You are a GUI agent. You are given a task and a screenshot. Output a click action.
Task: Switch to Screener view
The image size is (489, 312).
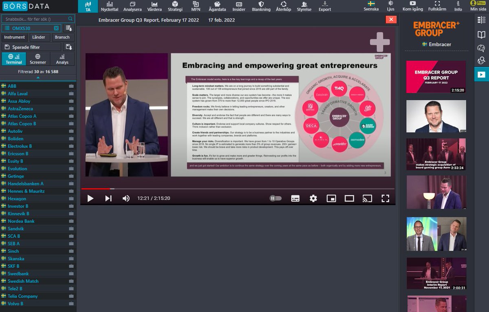click(x=38, y=59)
